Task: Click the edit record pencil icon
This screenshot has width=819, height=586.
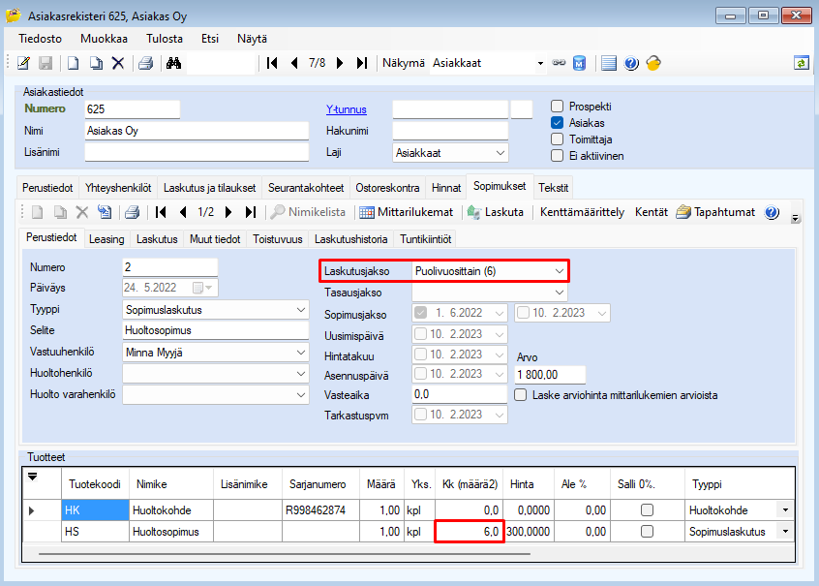Action: 23,63
